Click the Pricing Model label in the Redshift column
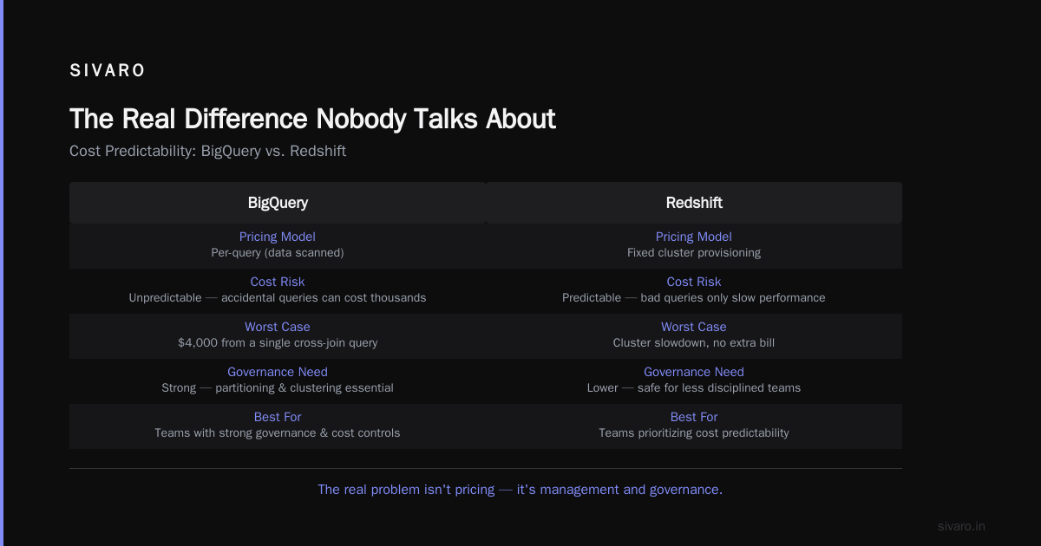The width and height of the screenshot is (1041, 546). [694, 237]
